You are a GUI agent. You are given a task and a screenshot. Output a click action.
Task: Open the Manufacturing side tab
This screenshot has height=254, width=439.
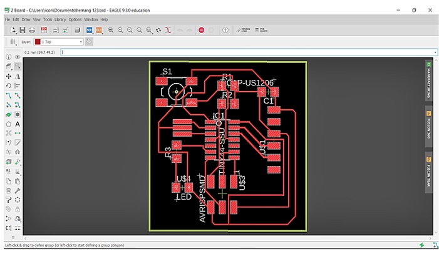pyautogui.click(x=428, y=81)
